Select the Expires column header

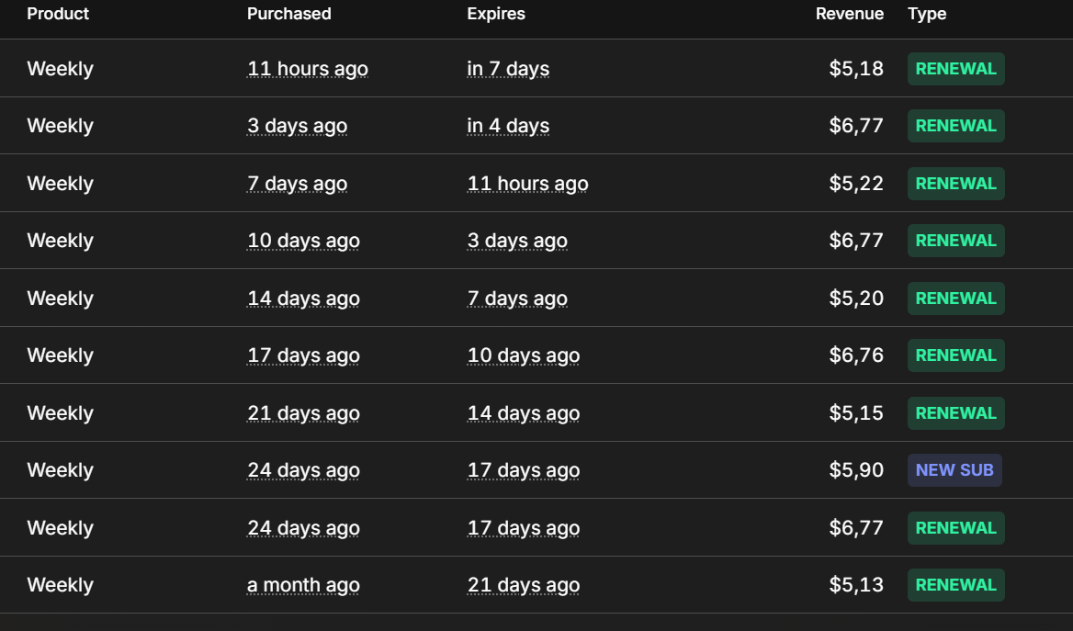click(496, 14)
